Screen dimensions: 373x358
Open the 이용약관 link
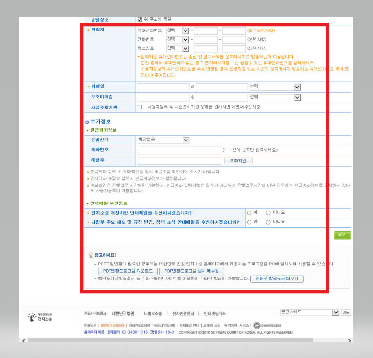tap(90, 325)
